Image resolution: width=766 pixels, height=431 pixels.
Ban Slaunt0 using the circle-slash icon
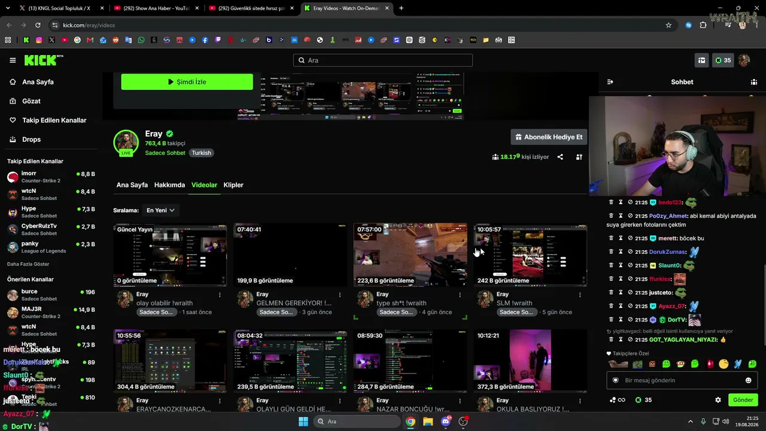click(630, 265)
